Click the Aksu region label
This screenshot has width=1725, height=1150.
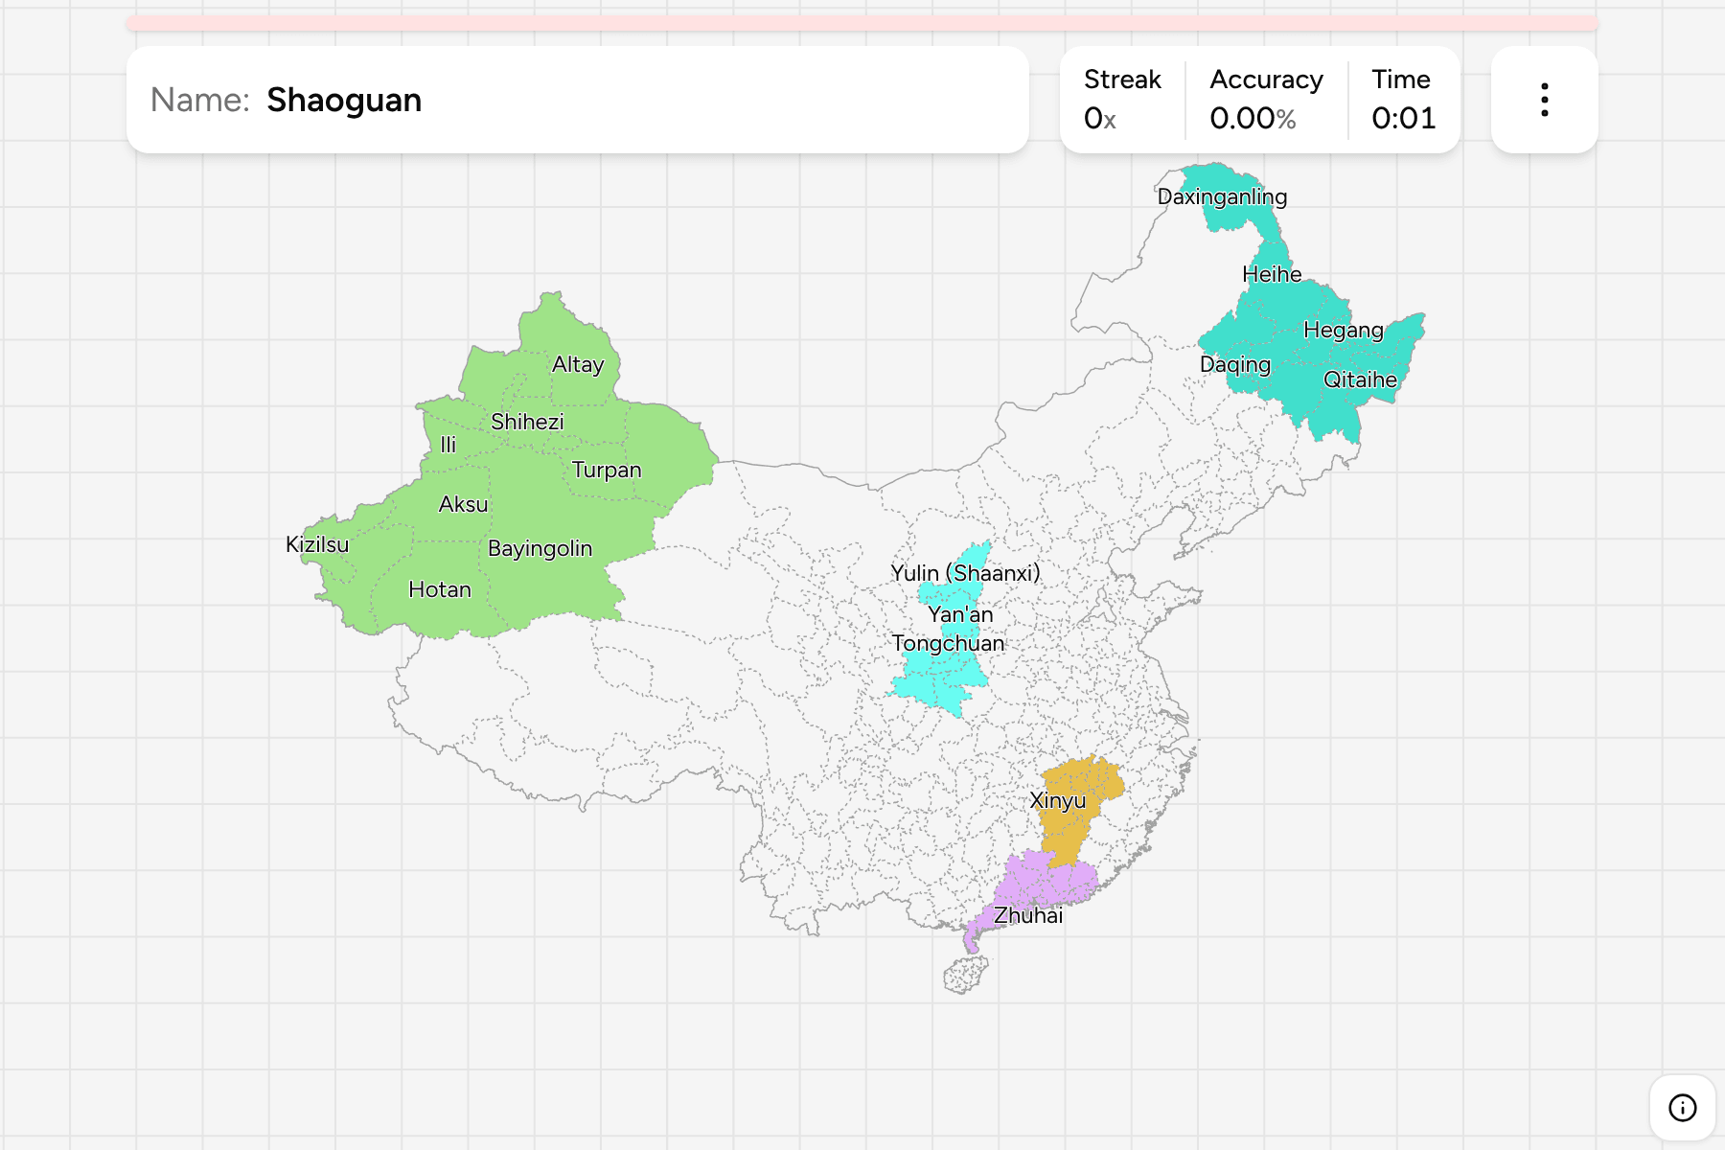tap(463, 504)
